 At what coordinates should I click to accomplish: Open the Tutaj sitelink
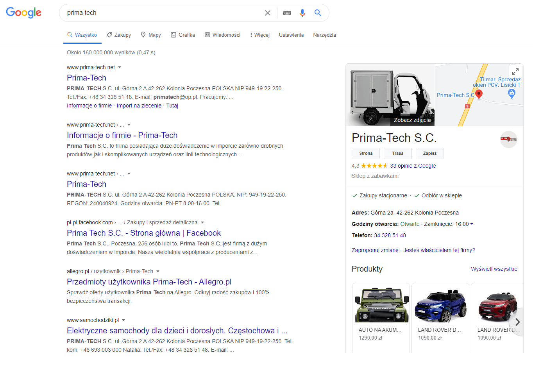pyautogui.click(x=172, y=106)
